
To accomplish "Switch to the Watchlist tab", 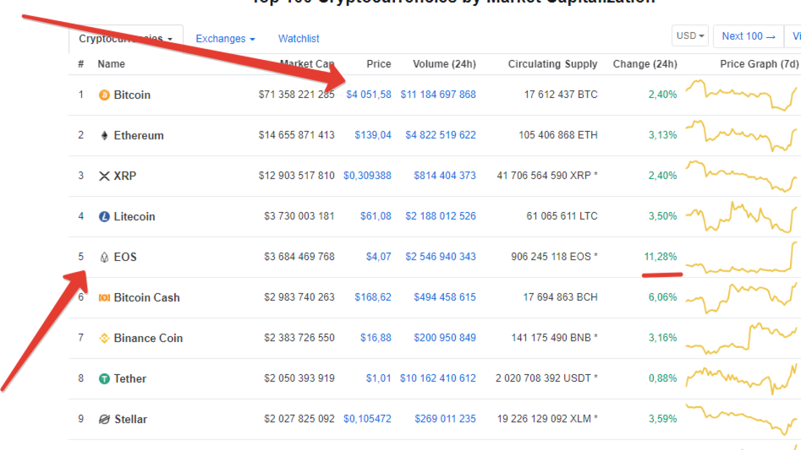I will [298, 38].
